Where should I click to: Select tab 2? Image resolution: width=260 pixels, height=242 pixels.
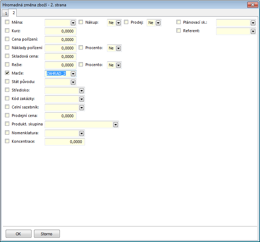(13, 13)
